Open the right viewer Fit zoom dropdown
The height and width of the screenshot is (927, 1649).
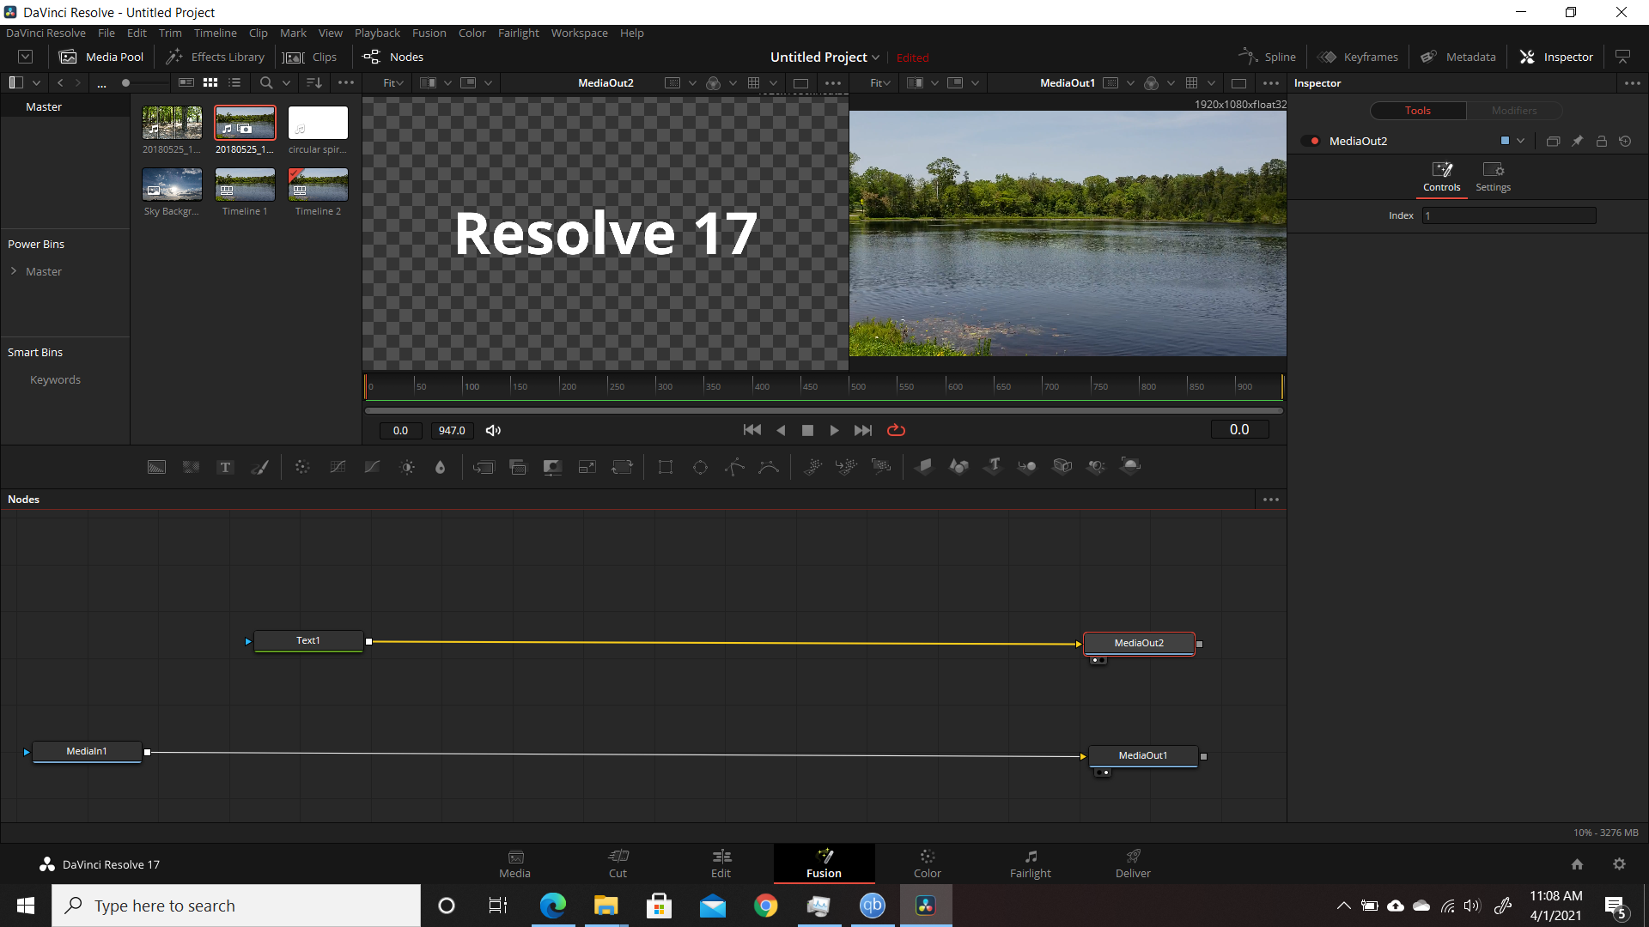click(x=879, y=83)
